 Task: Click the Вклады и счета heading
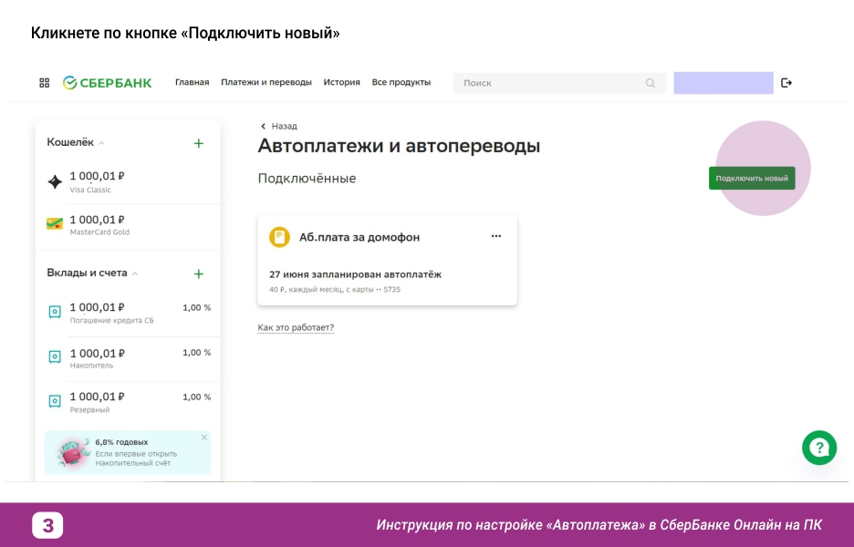[x=88, y=273]
